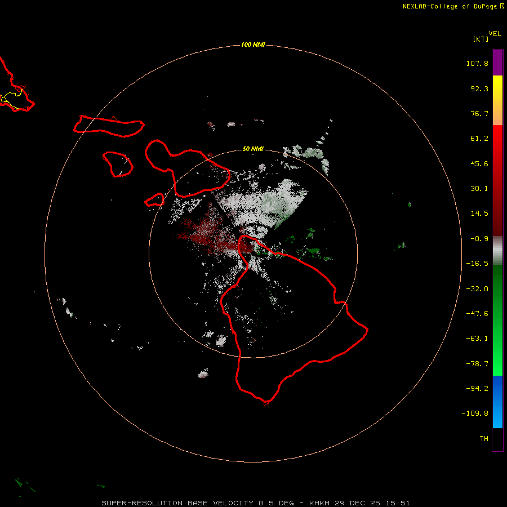Select the 92.3 scale value
507x507 pixels.
pos(479,88)
